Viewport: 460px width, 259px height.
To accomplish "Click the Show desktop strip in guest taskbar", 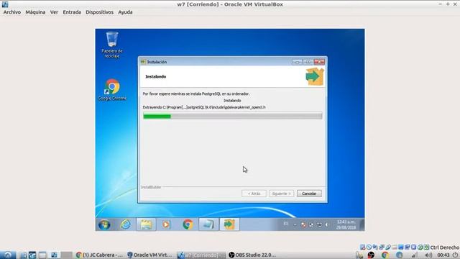I will click(x=362, y=224).
